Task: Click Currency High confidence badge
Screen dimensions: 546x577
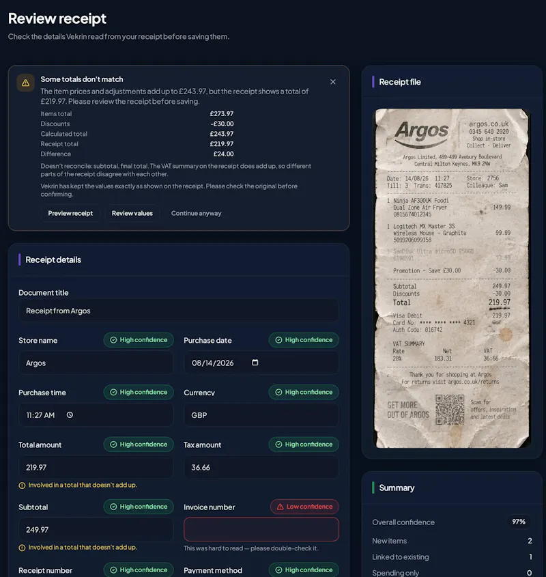Action: click(x=304, y=392)
